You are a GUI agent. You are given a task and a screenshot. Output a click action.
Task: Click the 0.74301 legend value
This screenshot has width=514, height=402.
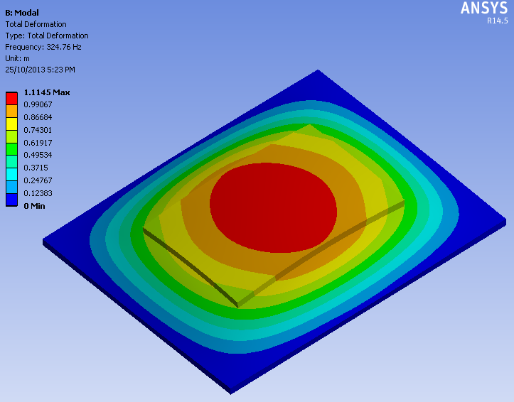[38, 130]
